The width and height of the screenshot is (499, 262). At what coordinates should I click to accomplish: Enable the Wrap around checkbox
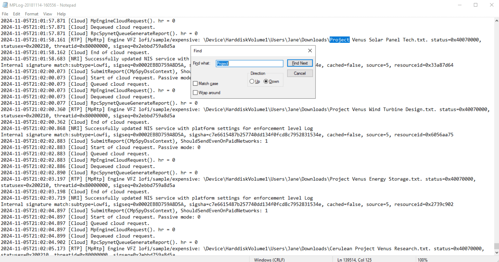pos(195,93)
